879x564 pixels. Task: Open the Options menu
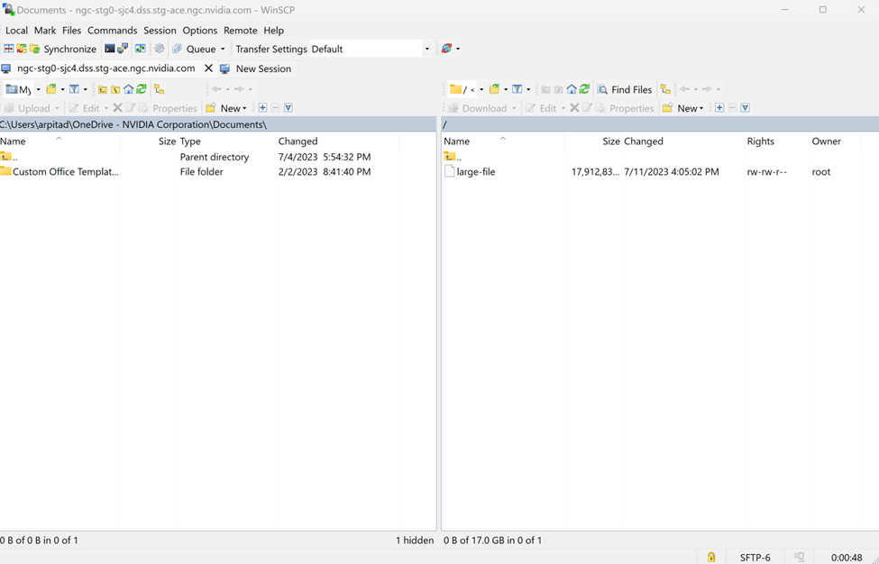pyautogui.click(x=199, y=31)
